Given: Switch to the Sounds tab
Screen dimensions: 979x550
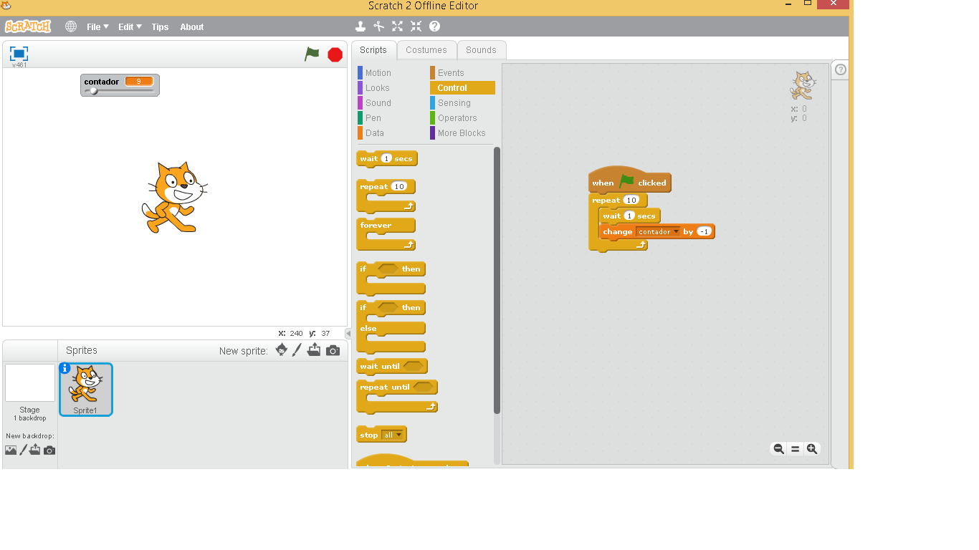Looking at the screenshot, I should pos(481,50).
